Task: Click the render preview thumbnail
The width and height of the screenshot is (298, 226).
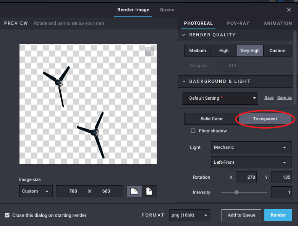Action: (x=88, y=104)
